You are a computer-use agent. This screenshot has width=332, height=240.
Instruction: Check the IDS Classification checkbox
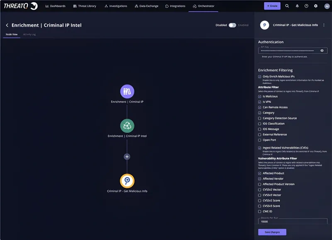(x=259, y=124)
